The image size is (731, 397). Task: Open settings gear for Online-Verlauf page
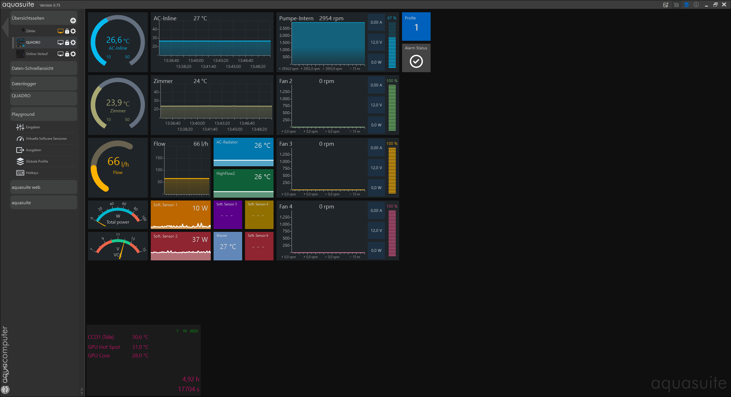tap(73, 54)
